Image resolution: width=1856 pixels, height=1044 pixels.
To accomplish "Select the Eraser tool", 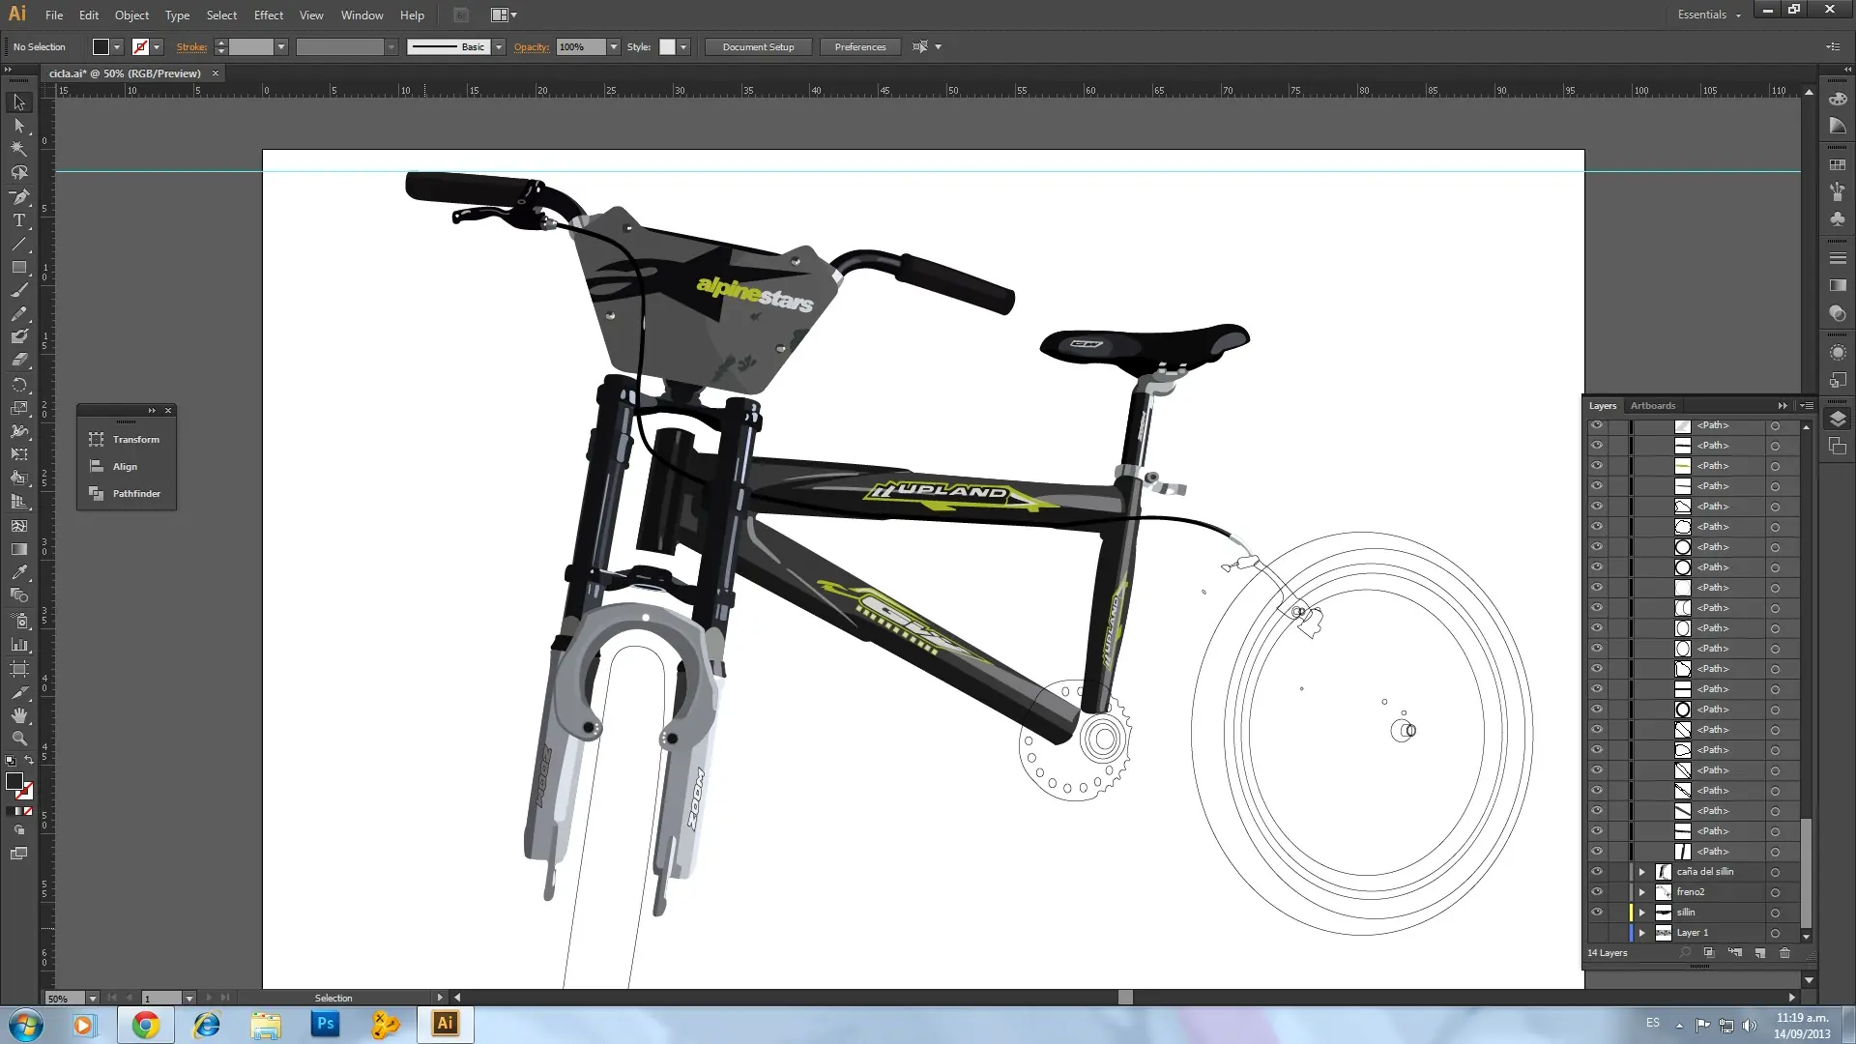I will [x=18, y=360].
